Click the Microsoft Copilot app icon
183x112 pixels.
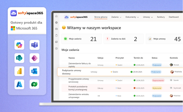[x=19, y=45]
